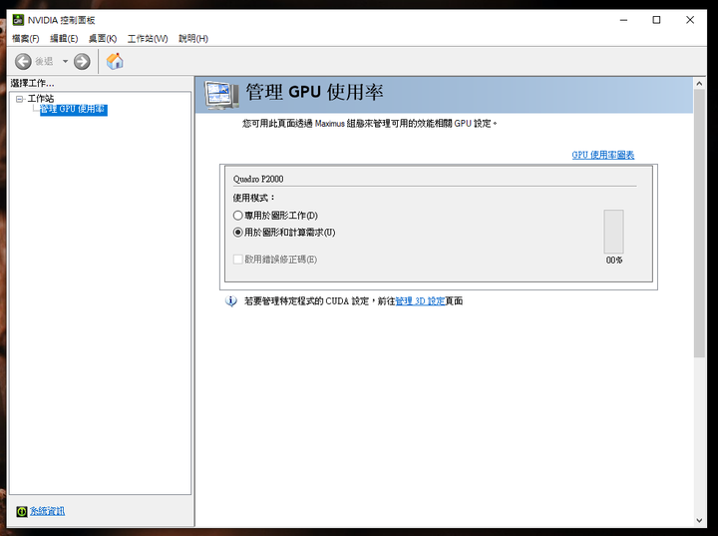
Task: Click the info icon beside CUDA note
Action: [230, 301]
